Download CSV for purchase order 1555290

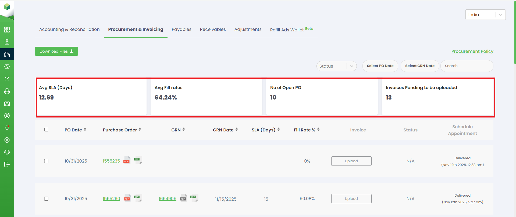point(138,198)
